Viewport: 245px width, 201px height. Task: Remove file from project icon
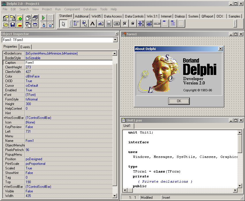pos(20,25)
